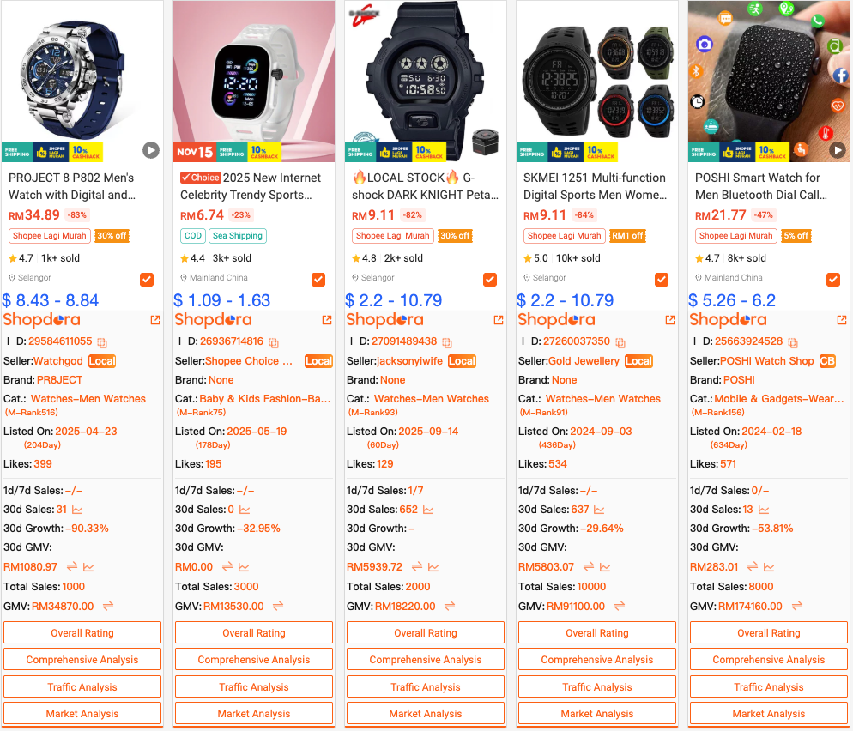853x731 pixels.
Task: Toggle checkbox on G-shock DARK KNIGHT card
Action: tap(490, 280)
